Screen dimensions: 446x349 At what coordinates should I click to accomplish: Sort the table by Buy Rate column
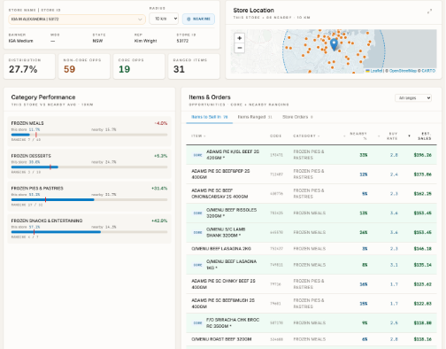(388, 136)
